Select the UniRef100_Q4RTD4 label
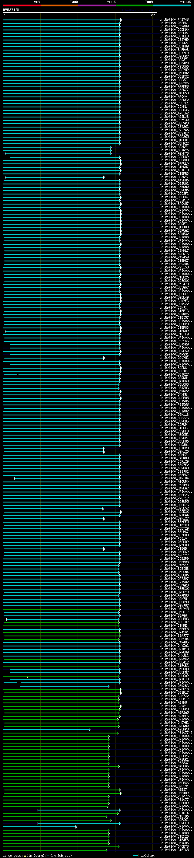Screen dimensions: 194x858 (x=174, y=478)
